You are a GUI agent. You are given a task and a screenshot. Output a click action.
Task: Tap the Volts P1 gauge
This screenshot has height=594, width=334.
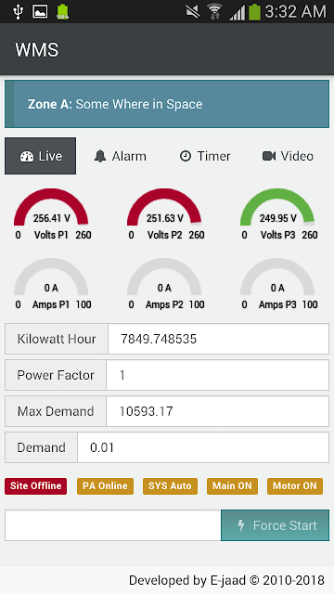coord(51,214)
